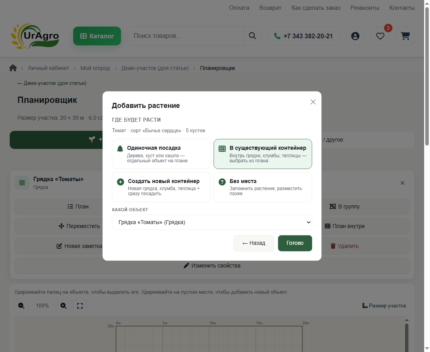Click the group icon of В группу
This screenshot has width=430, height=352.
(x=333, y=207)
